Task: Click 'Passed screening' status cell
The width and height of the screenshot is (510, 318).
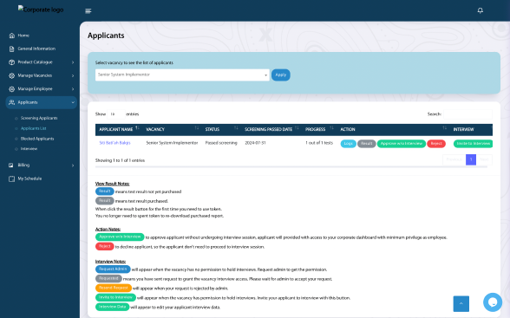Action: pyautogui.click(x=221, y=143)
